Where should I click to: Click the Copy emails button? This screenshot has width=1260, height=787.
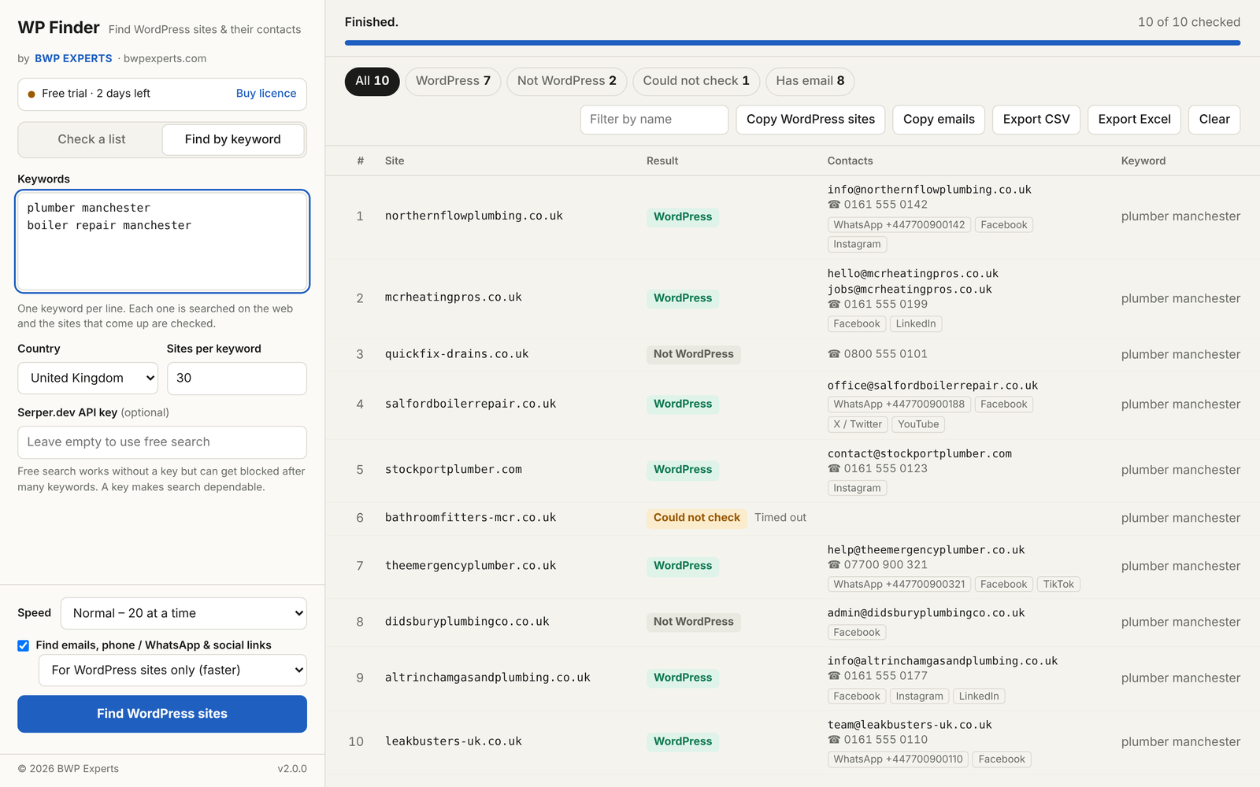coord(939,120)
